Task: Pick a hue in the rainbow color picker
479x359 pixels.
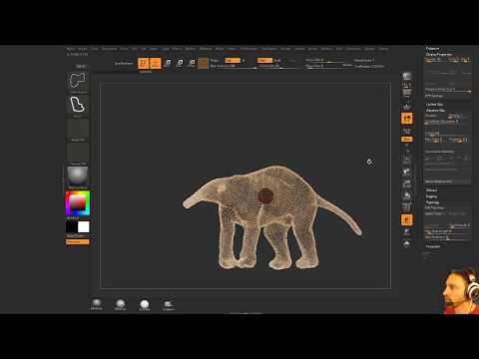Action: [78, 203]
